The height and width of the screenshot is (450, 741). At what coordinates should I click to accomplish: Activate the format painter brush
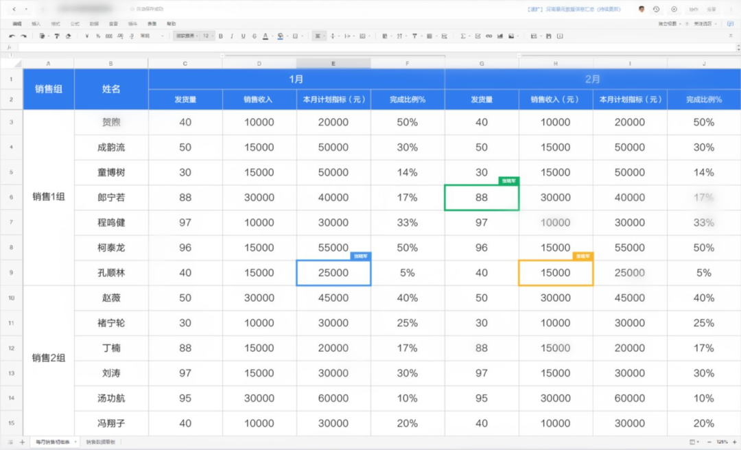(x=57, y=36)
